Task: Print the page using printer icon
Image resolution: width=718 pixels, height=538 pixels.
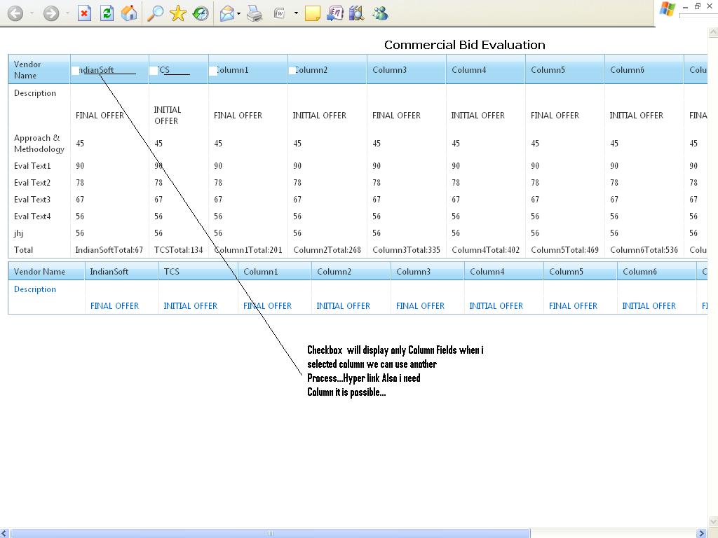Action: coord(255,13)
